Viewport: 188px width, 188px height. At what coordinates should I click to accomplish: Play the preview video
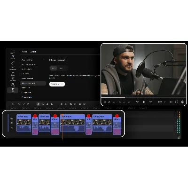(x=144, y=102)
